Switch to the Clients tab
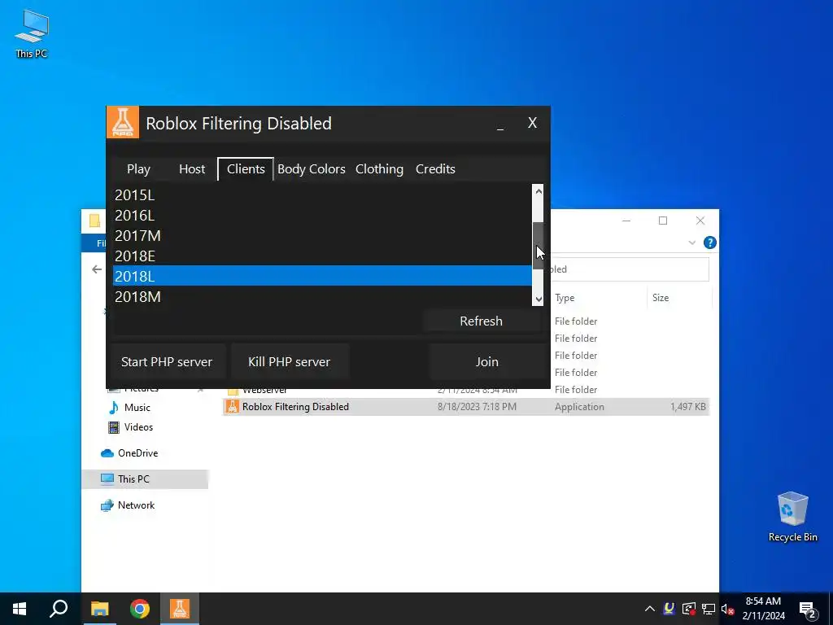833x625 pixels. [246, 169]
